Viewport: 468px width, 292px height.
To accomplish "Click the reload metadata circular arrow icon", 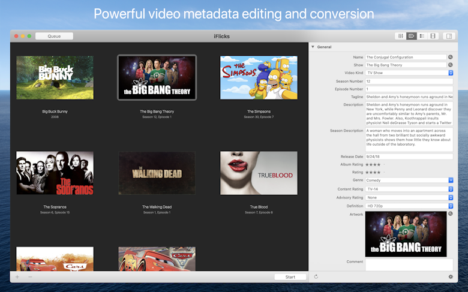I will pyautogui.click(x=316, y=277).
